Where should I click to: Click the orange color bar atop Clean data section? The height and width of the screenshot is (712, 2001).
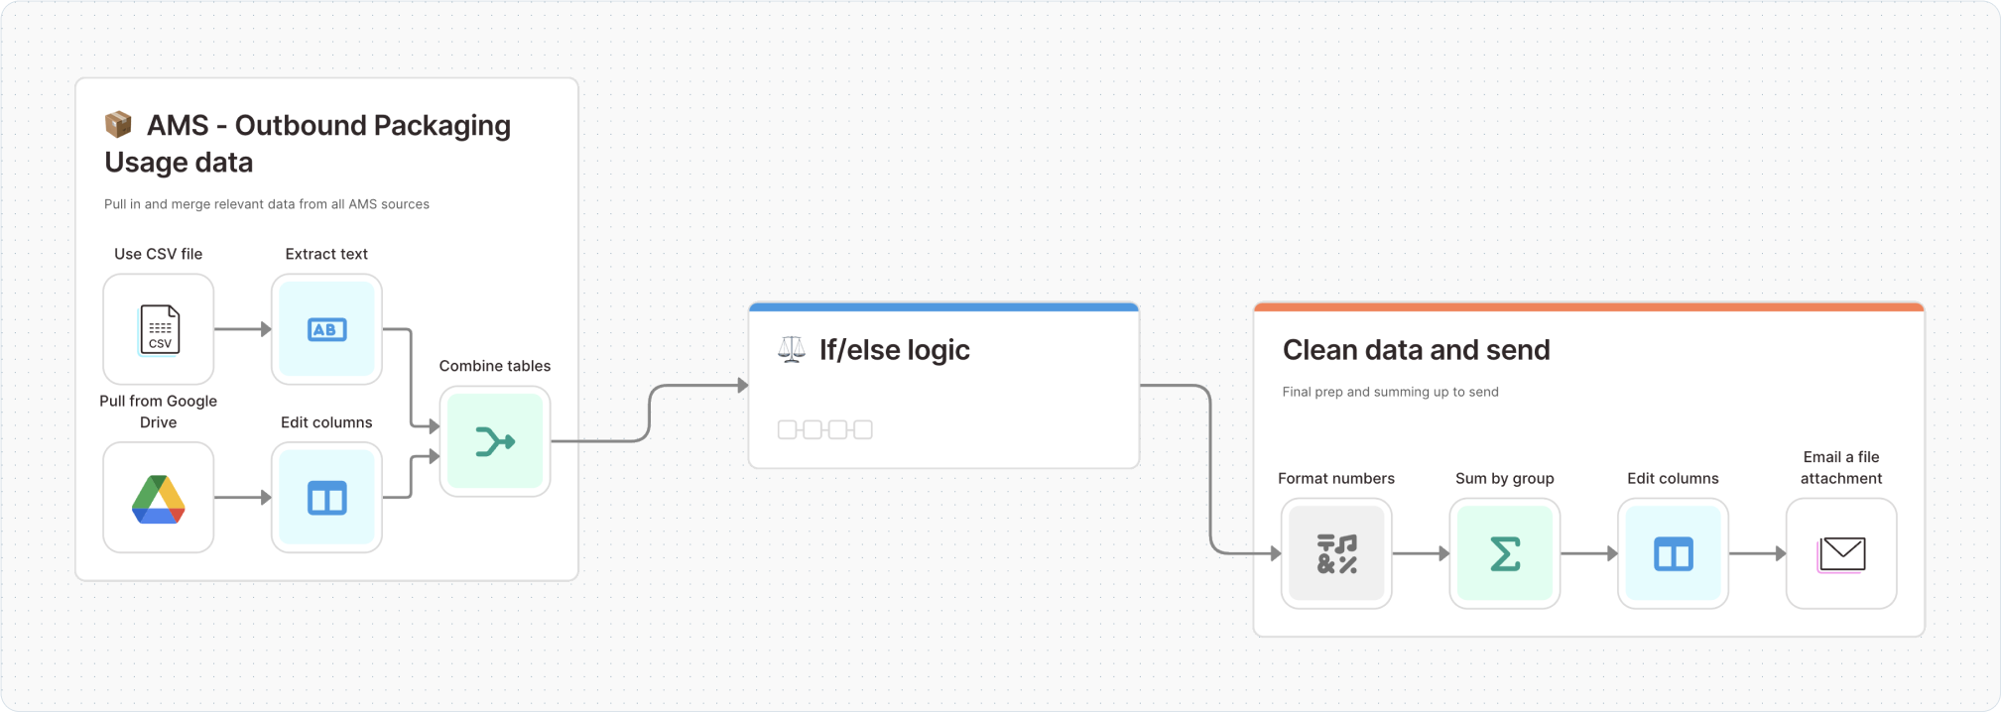click(x=1588, y=307)
